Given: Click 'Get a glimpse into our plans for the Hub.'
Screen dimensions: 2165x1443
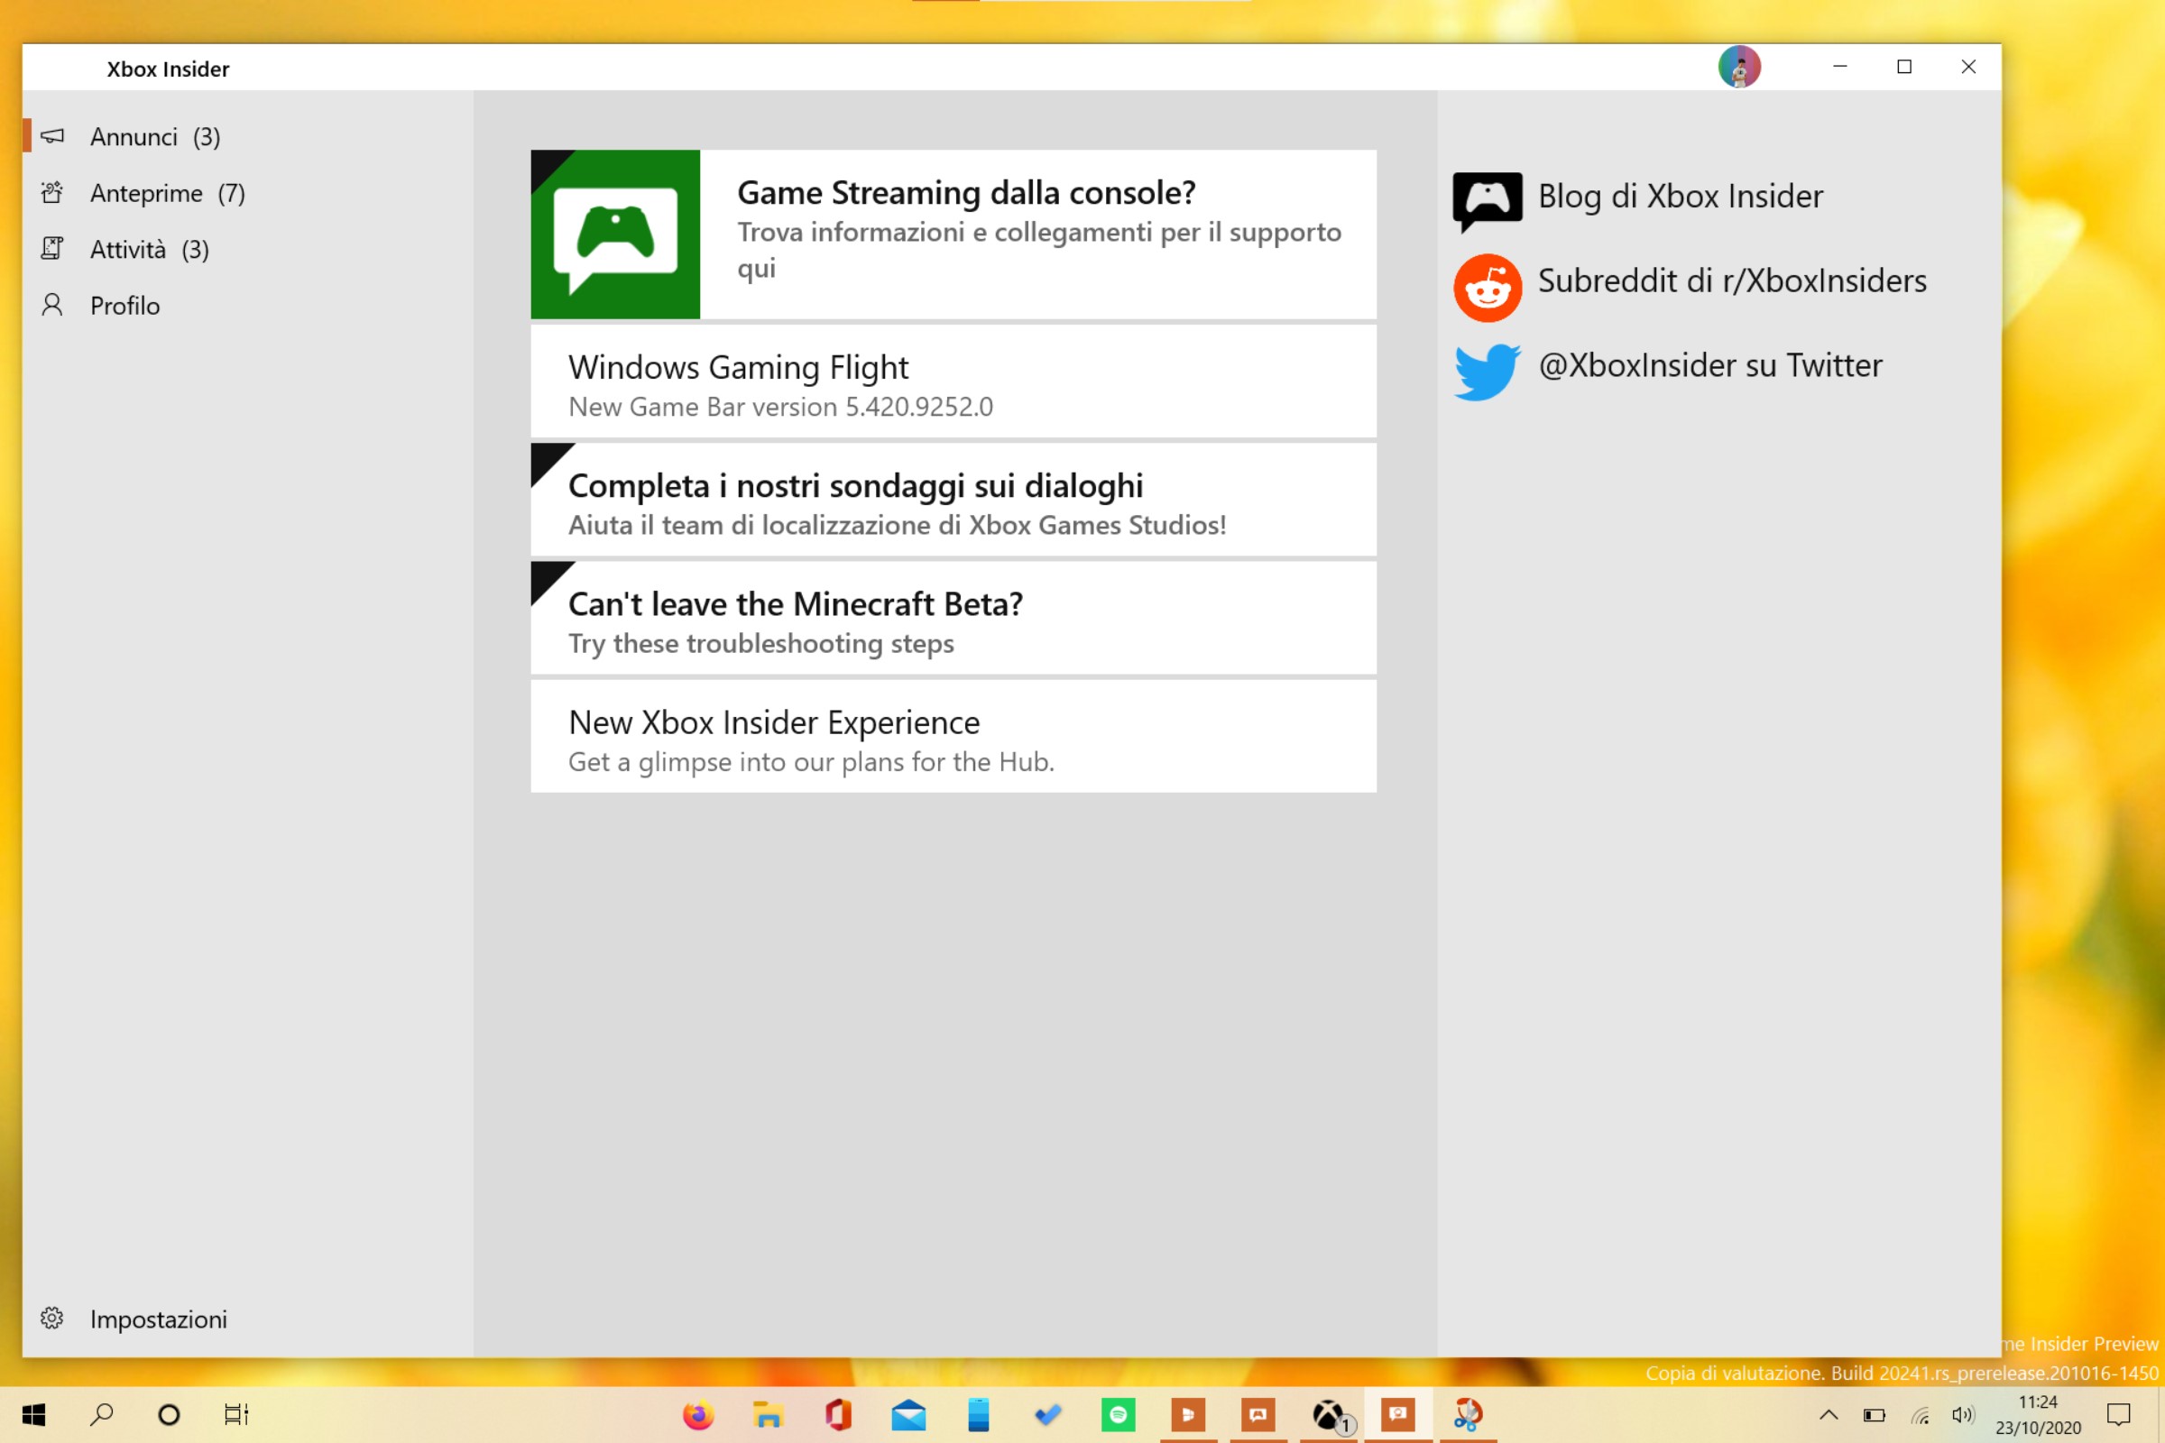Looking at the screenshot, I should point(811,762).
